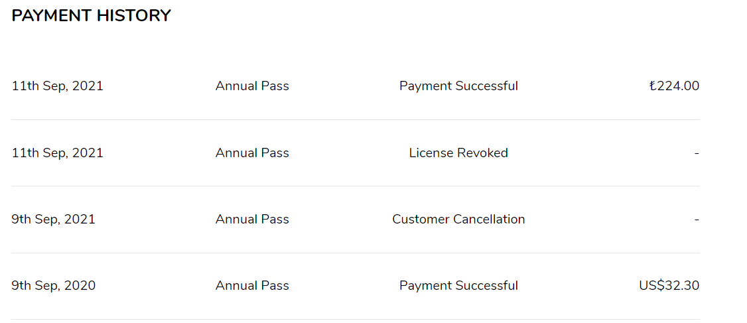Click Payment Successful status beside the 224.00 amount

click(x=458, y=86)
